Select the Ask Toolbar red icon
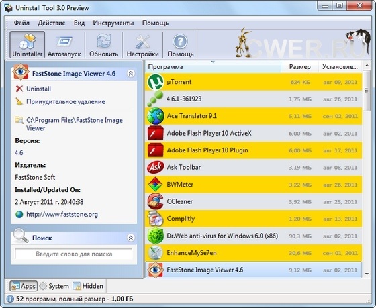The width and height of the screenshot is (376, 308). [155, 167]
